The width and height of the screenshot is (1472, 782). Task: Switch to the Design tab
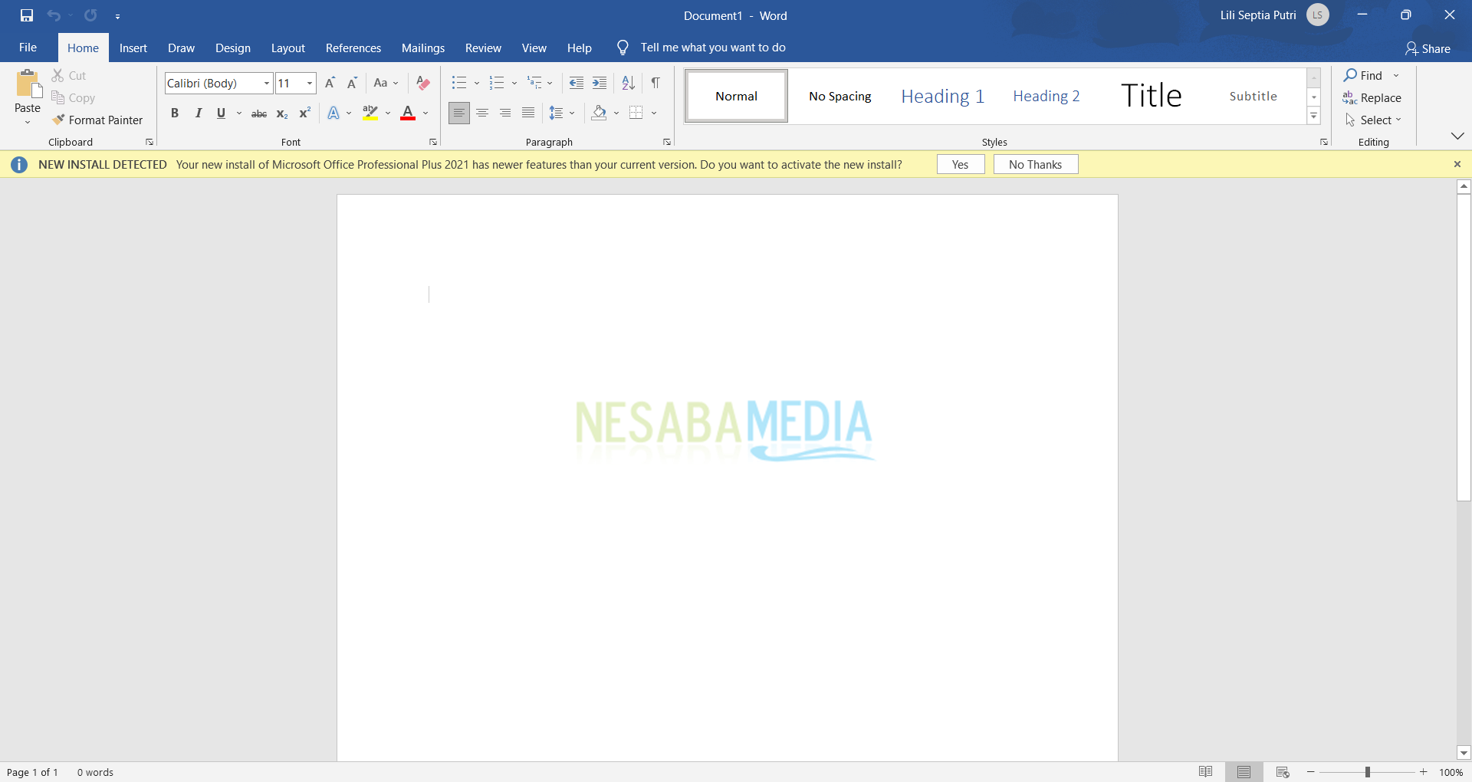coord(233,48)
